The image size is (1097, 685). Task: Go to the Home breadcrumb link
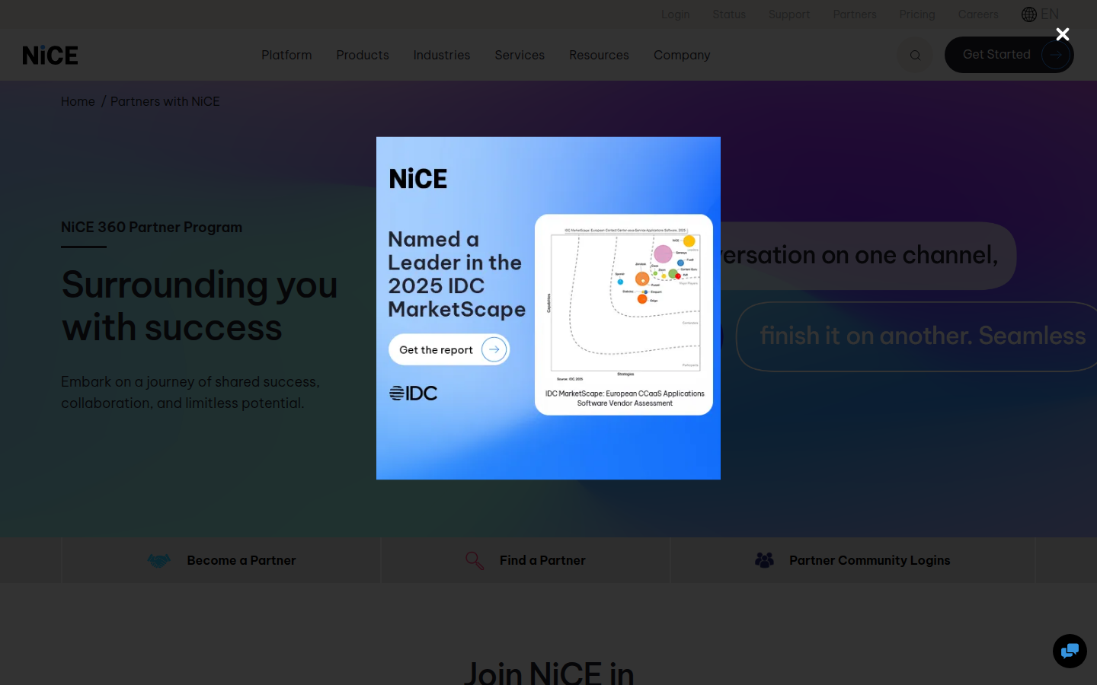[78, 102]
